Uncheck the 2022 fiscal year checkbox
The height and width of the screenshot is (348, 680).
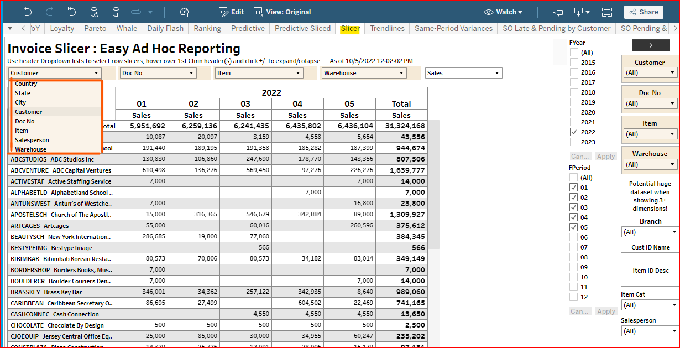[x=574, y=132]
